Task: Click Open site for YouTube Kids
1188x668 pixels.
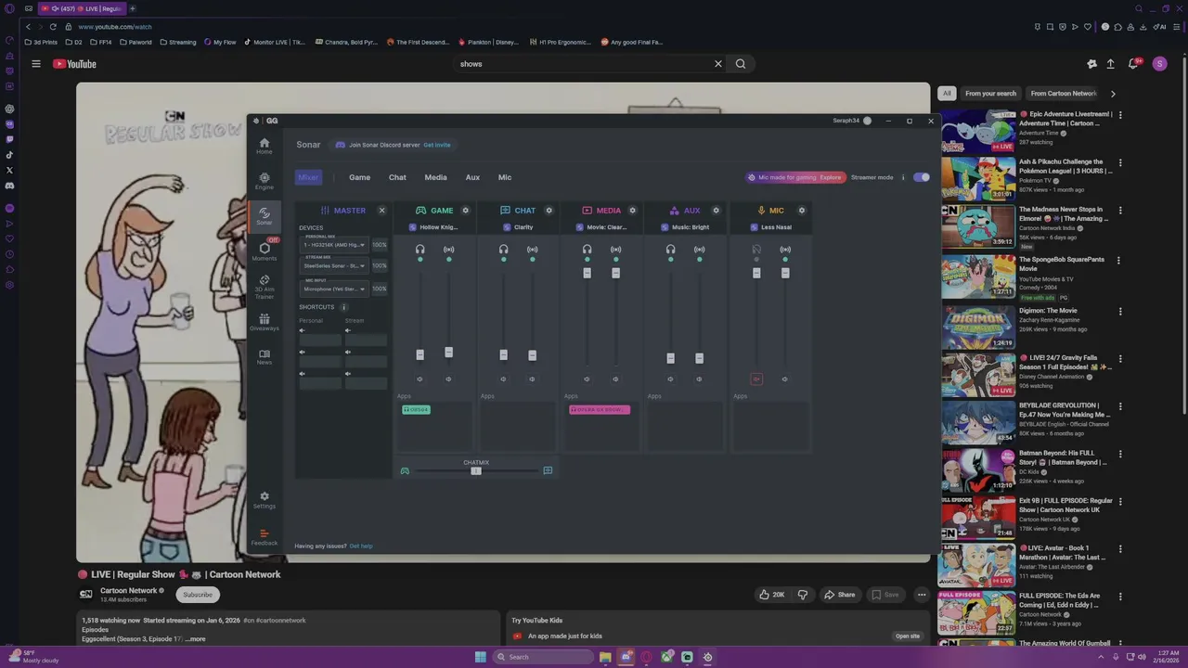Action: [x=908, y=636]
